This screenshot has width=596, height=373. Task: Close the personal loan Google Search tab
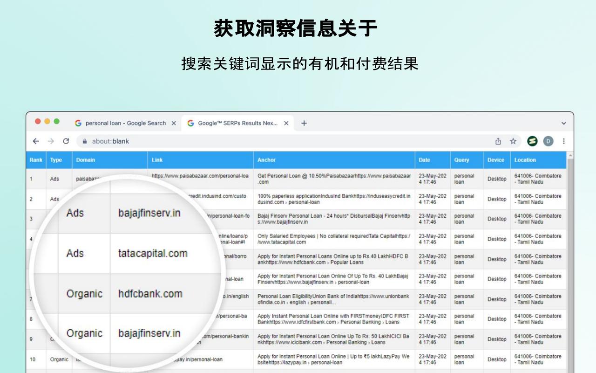pos(174,123)
